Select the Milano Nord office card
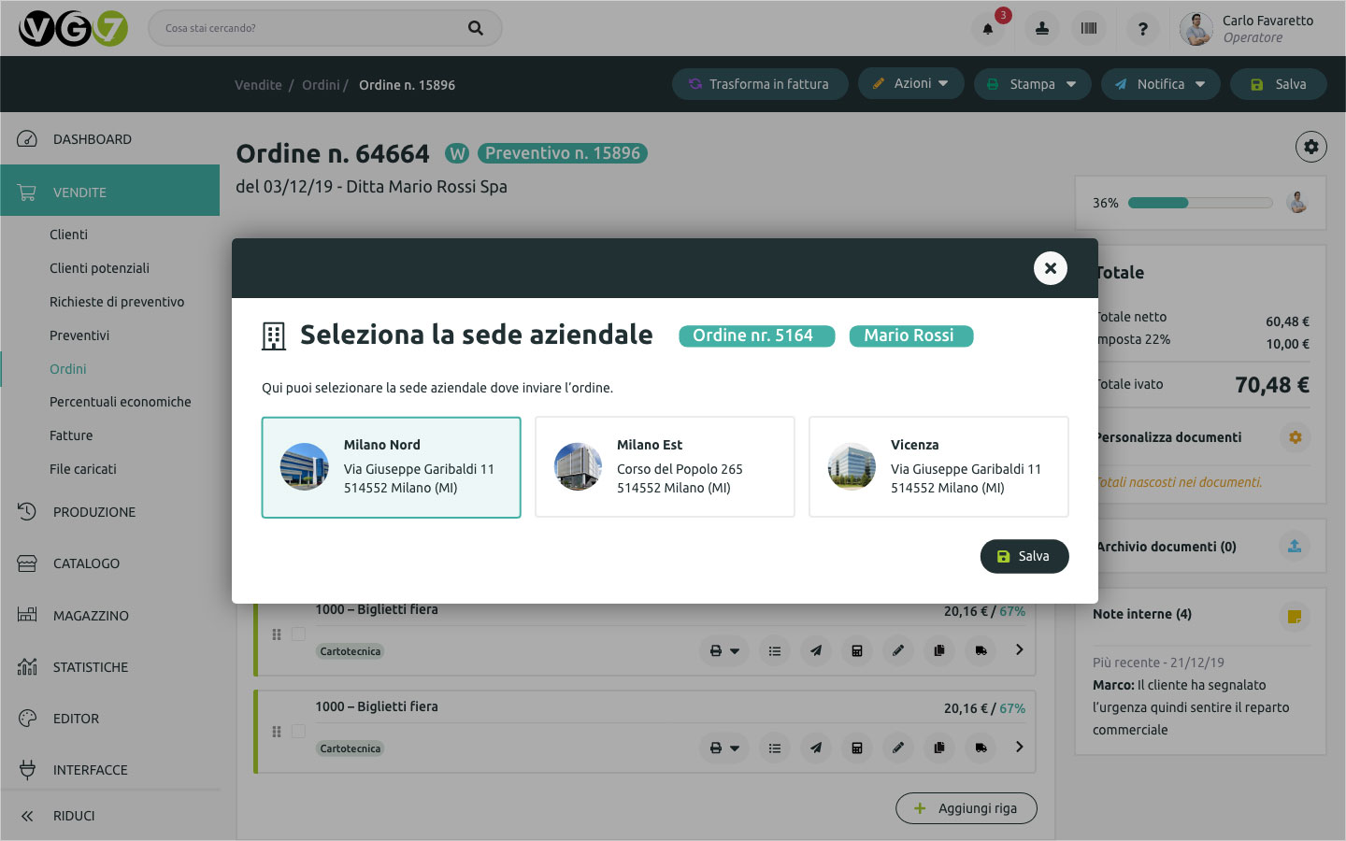Viewport: 1346px width, 841px height. [x=391, y=467]
